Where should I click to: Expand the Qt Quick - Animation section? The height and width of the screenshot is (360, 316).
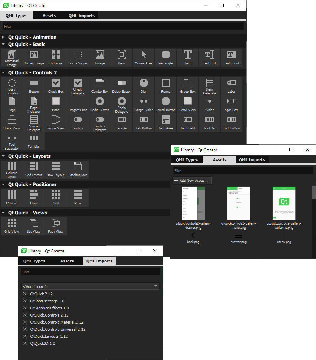click(x=3, y=37)
